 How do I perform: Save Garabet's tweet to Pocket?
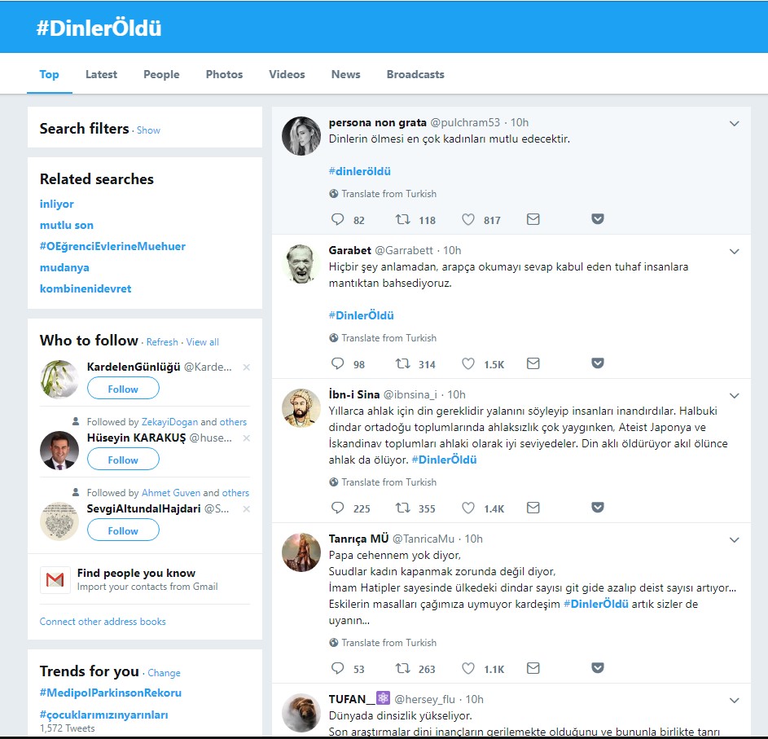pyautogui.click(x=598, y=363)
